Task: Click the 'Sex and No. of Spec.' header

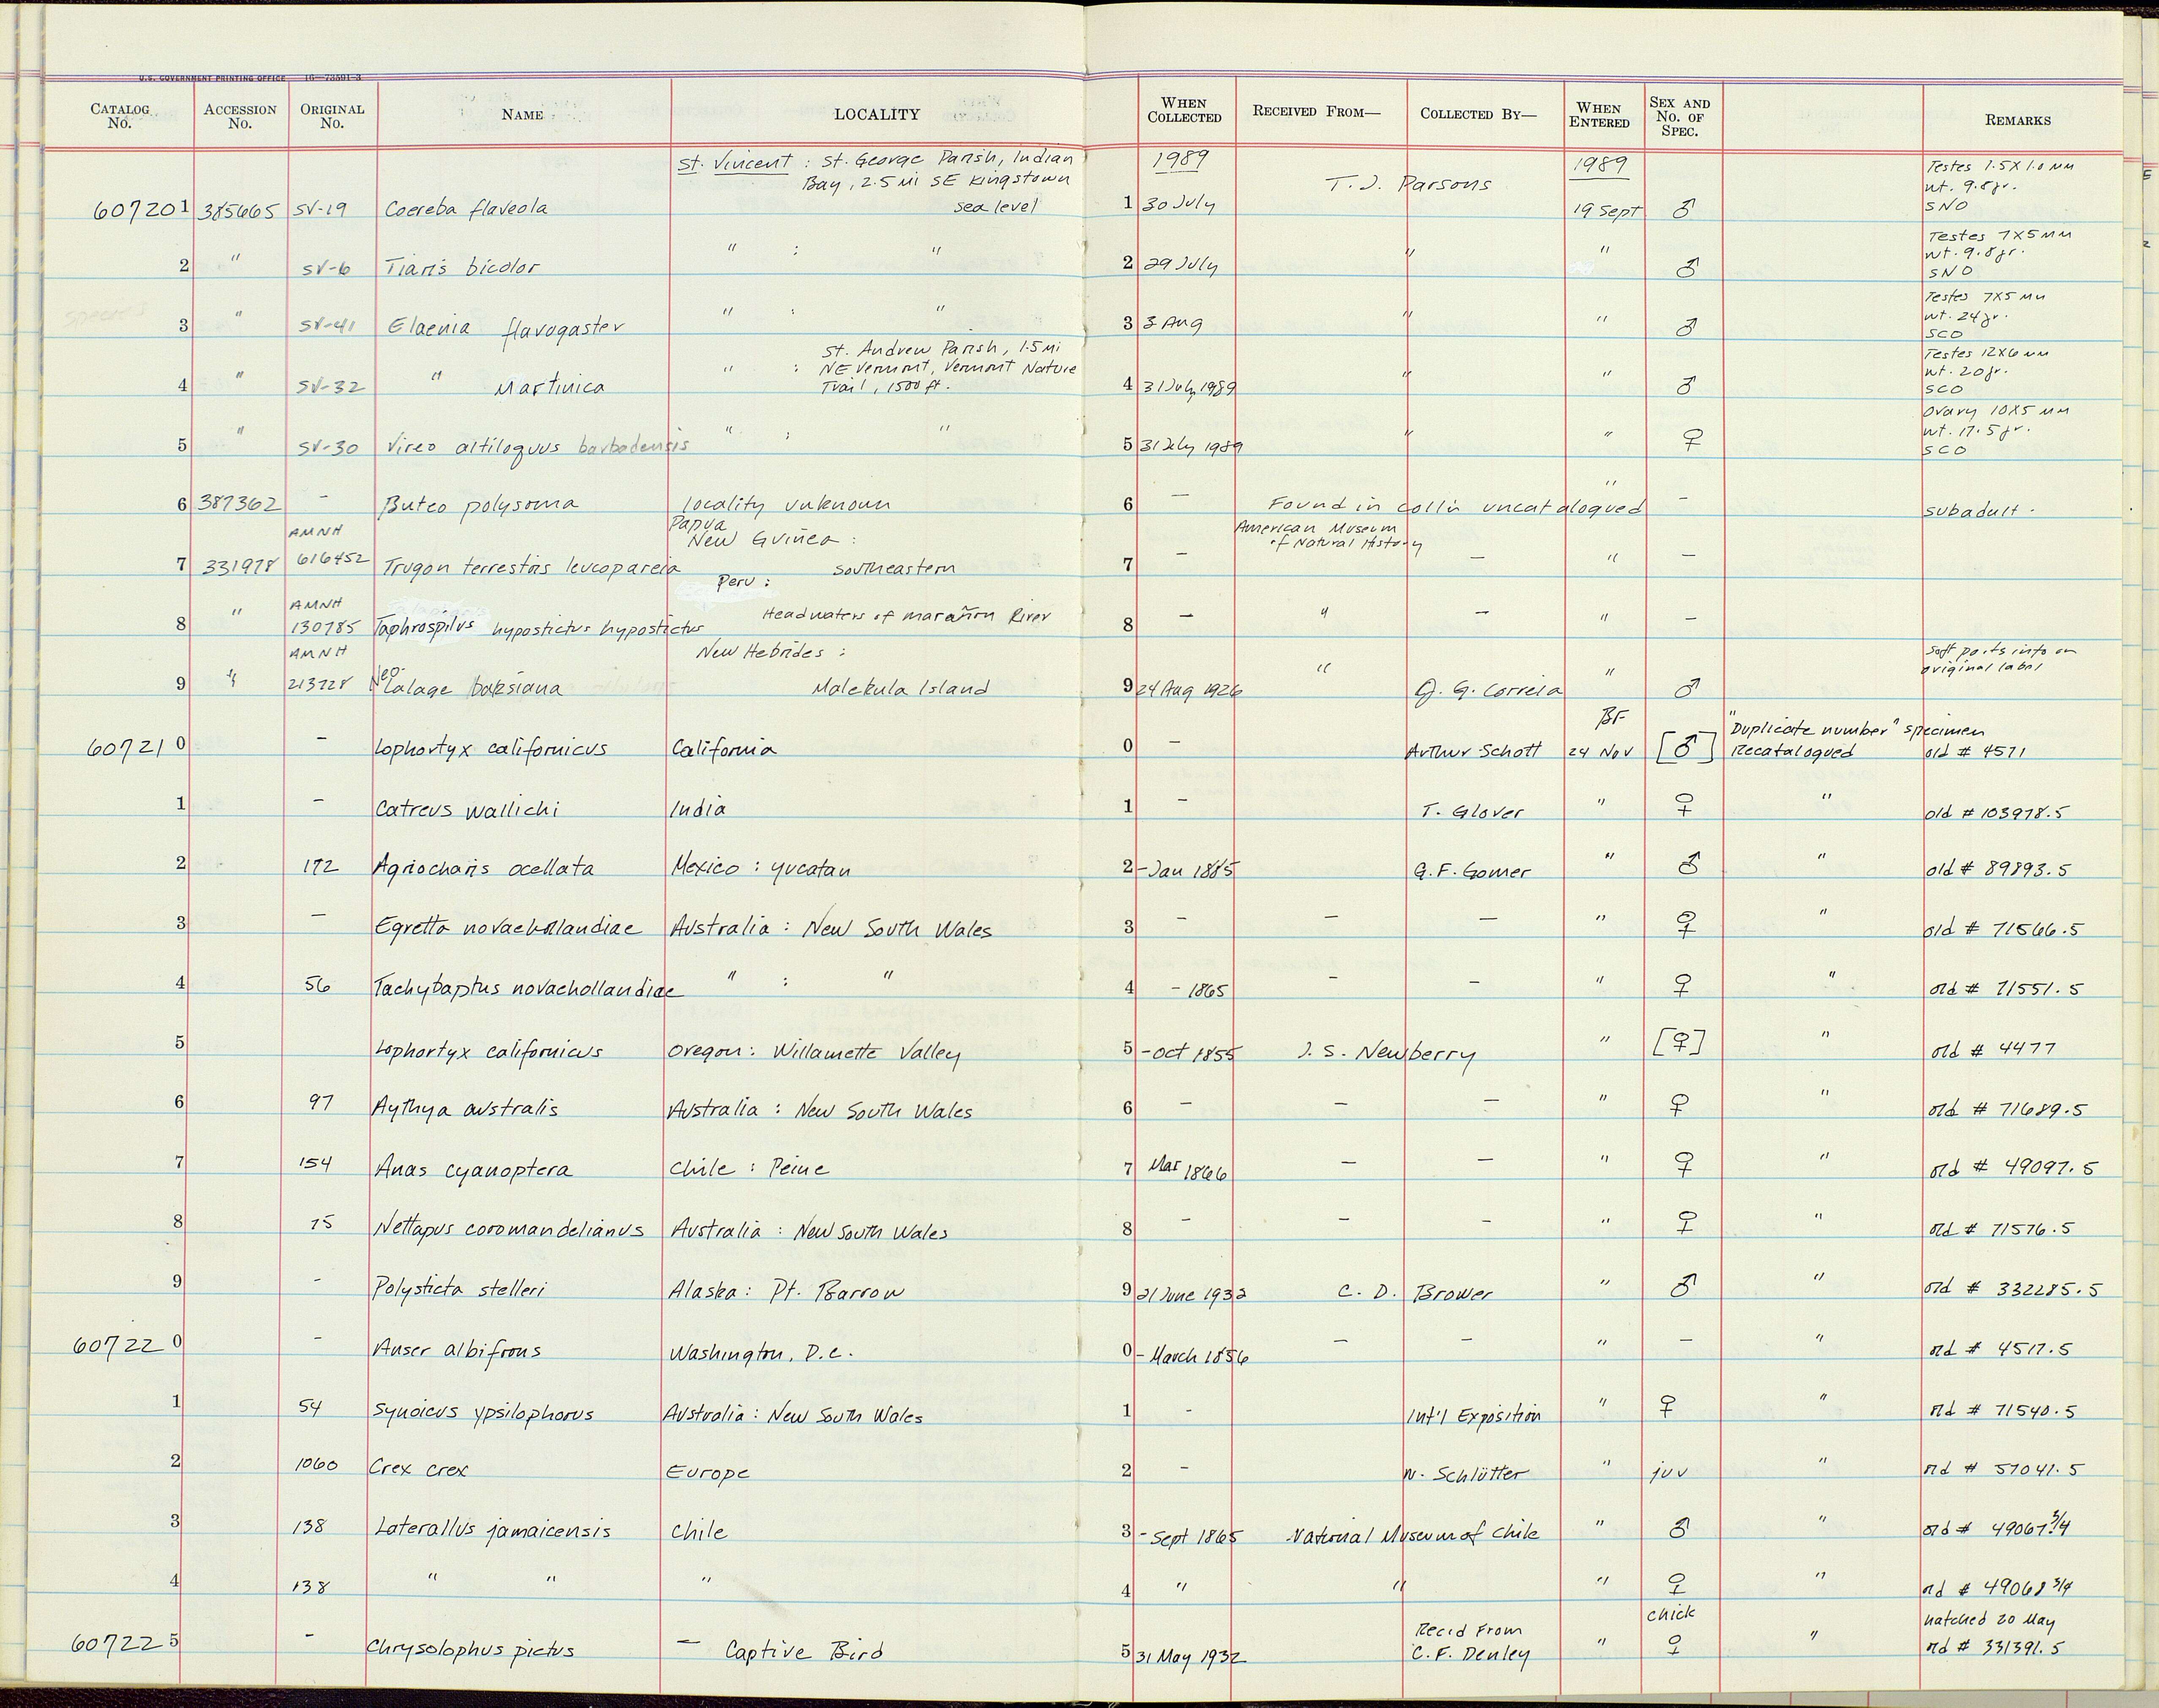Action: [x=1680, y=117]
